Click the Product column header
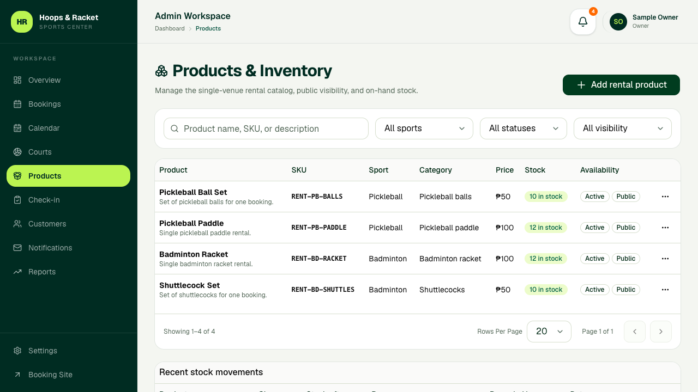 point(173,170)
